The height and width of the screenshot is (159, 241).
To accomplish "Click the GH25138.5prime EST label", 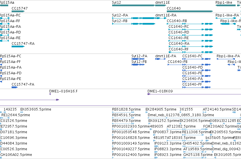I will (x=198, y=155).
